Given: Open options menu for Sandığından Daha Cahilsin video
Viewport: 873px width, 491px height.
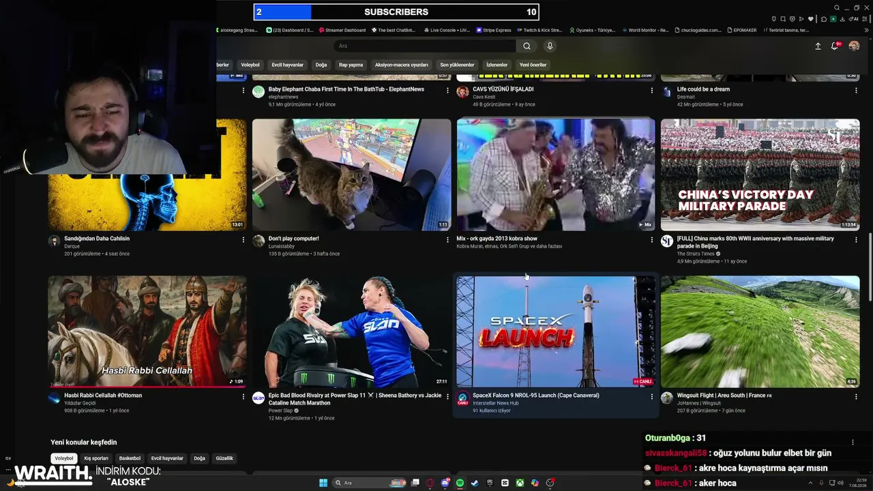Looking at the screenshot, I should [x=243, y=239].
